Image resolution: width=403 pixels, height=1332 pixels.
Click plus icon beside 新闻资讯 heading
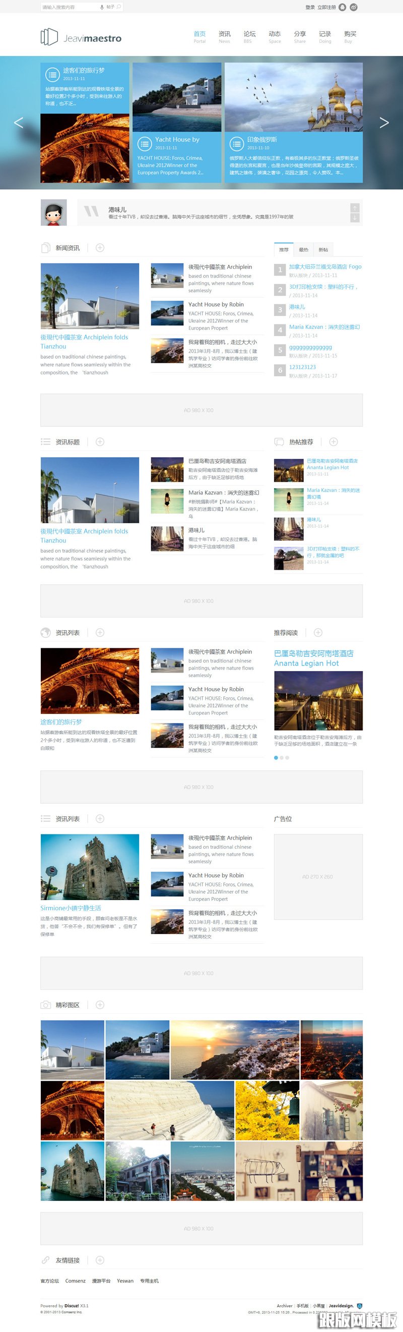[x=100, y=248]
